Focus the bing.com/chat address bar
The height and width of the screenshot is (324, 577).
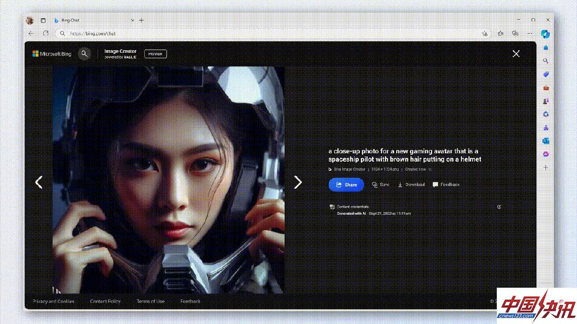tap(272, 34)
